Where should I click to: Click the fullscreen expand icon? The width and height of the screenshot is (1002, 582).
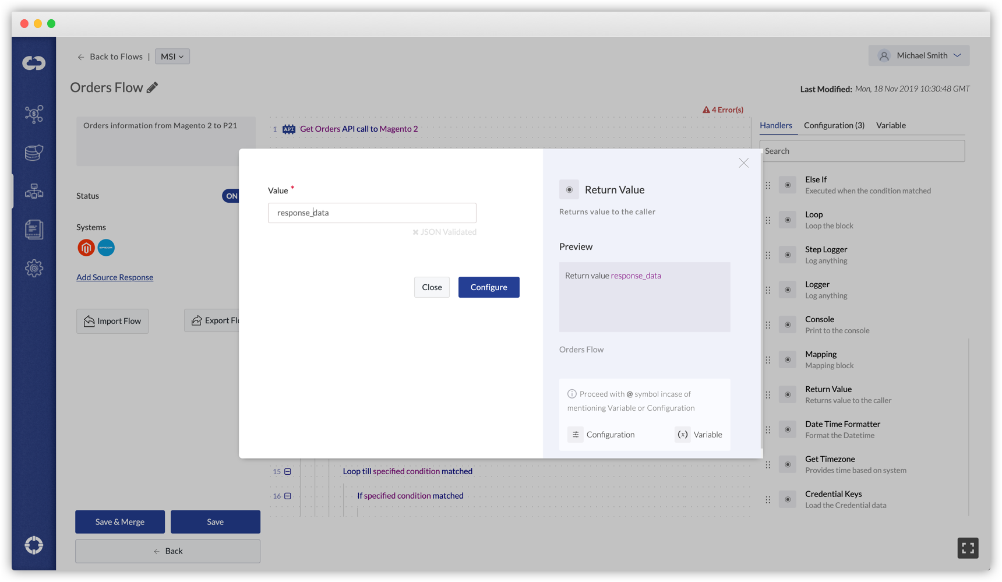click(968, 548)
